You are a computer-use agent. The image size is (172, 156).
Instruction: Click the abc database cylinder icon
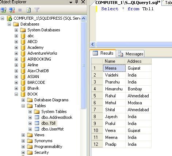[23, 36]
